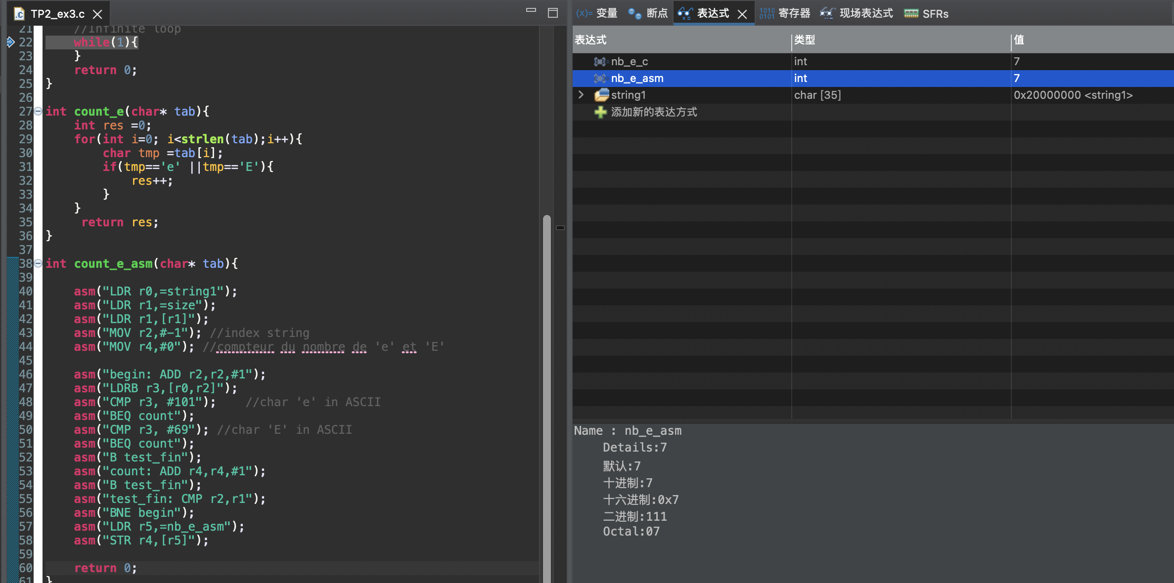Collapse the count_e function at line 27

(38, 112)
